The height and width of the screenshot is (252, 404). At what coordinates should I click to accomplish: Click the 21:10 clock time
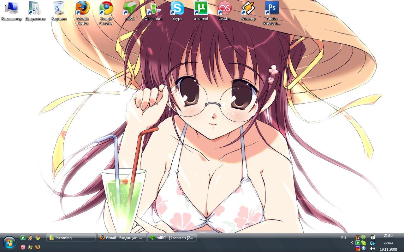coord(388,236)
